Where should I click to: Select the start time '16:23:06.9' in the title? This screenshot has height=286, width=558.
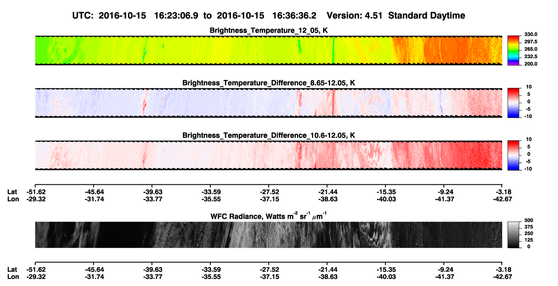coord(176,15)
